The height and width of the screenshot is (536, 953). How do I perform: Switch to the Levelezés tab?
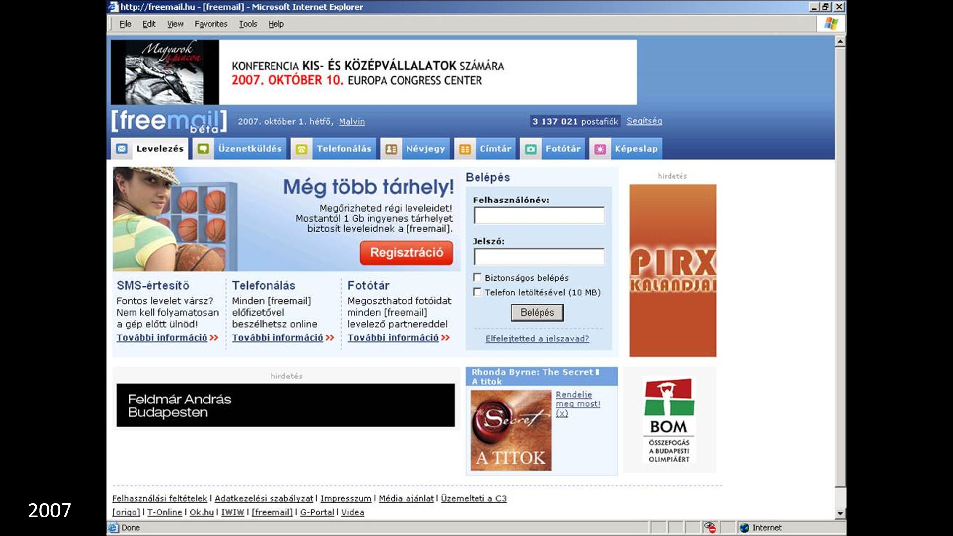coord(149,149)
